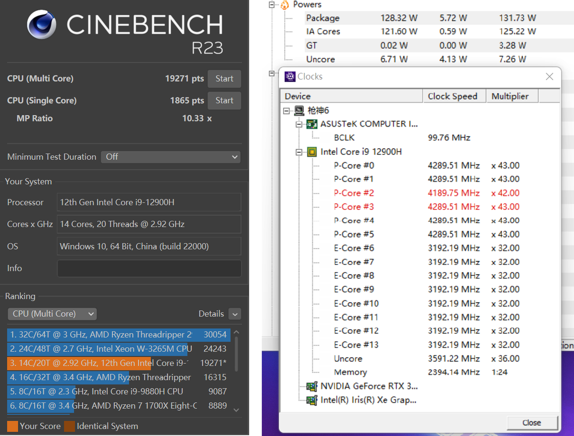
Task: Click the flame icon beside Powers
Action: 285,5
